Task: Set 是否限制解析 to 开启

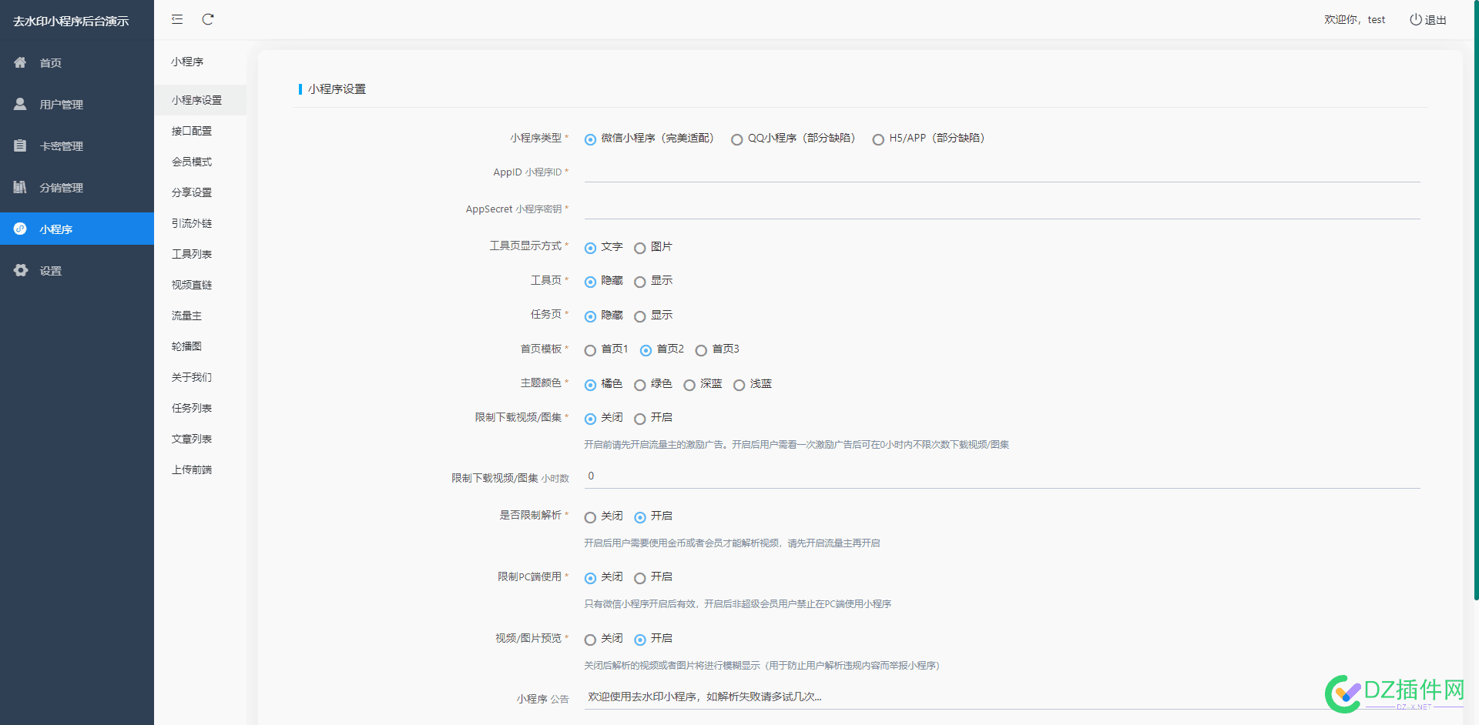Action: coord(640,517)
